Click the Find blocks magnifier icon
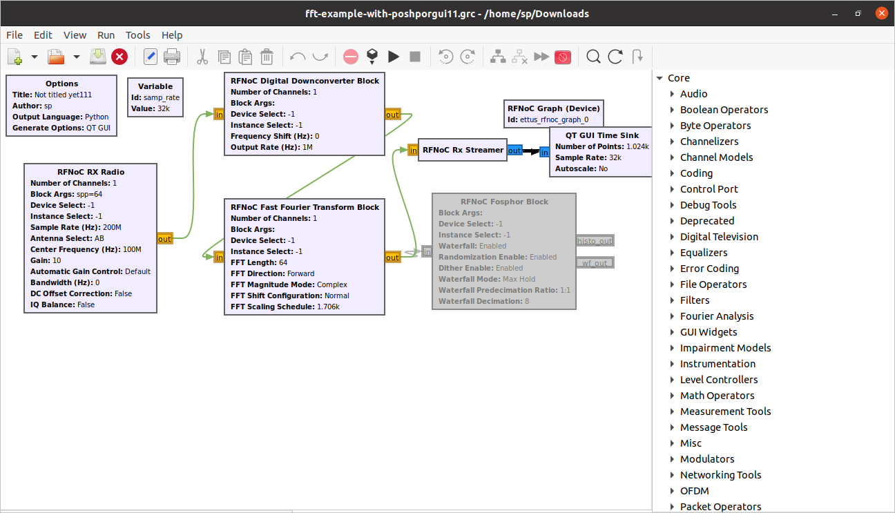The width and height of the screenshot is (895, 513). click(593, 57)
